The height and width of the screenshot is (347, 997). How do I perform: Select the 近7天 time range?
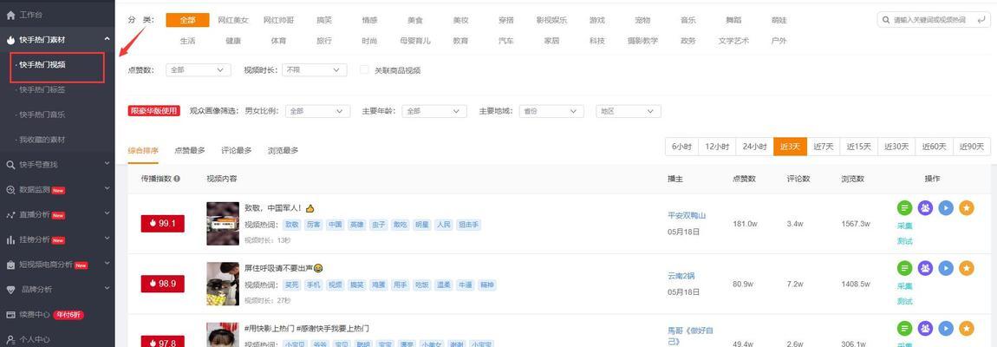pyautogui.click(x=824, y=147)
